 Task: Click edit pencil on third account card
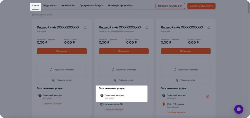209,27
